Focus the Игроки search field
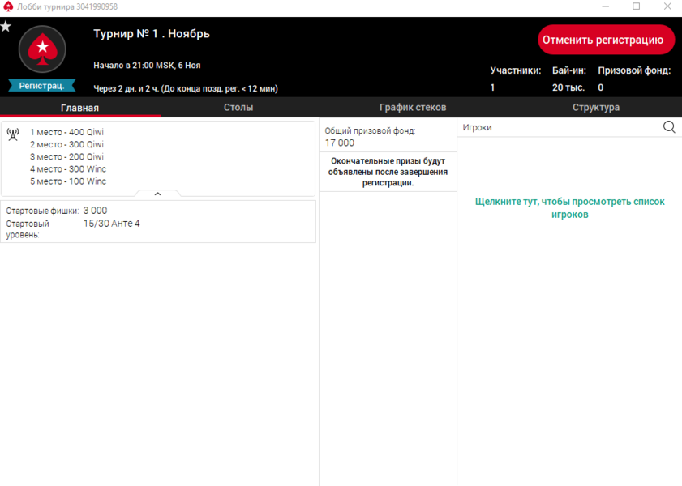Viewport: 682px width, 486px height. point(560,127)
